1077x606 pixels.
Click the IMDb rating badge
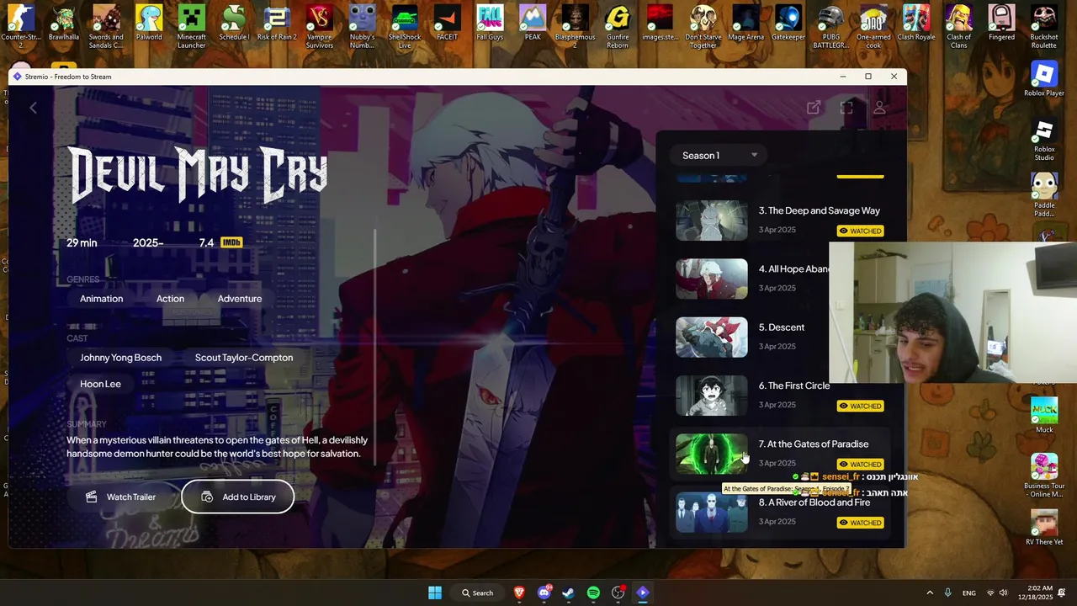(x=231, y=242)
